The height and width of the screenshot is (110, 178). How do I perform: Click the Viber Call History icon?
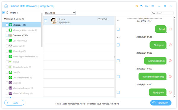click(x=10, y=93)
